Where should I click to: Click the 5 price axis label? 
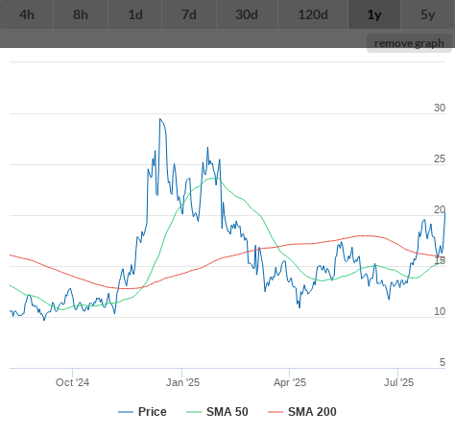443,362
